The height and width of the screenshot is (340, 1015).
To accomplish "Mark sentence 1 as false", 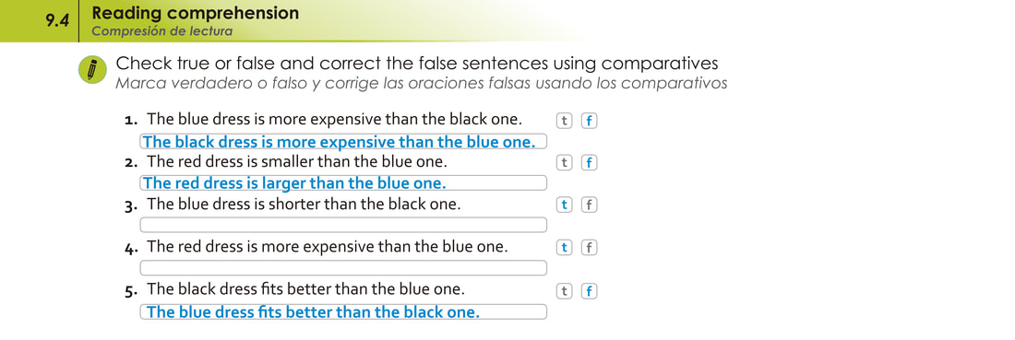I will tap(589, 121).
